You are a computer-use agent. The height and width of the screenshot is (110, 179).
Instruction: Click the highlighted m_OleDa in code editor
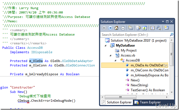pyautogui.click(x=36, y=61)
